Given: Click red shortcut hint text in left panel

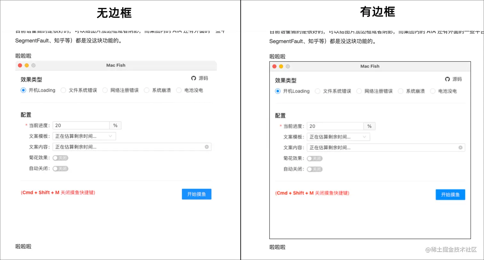Looking at the screenshot, I should [58, 193].
